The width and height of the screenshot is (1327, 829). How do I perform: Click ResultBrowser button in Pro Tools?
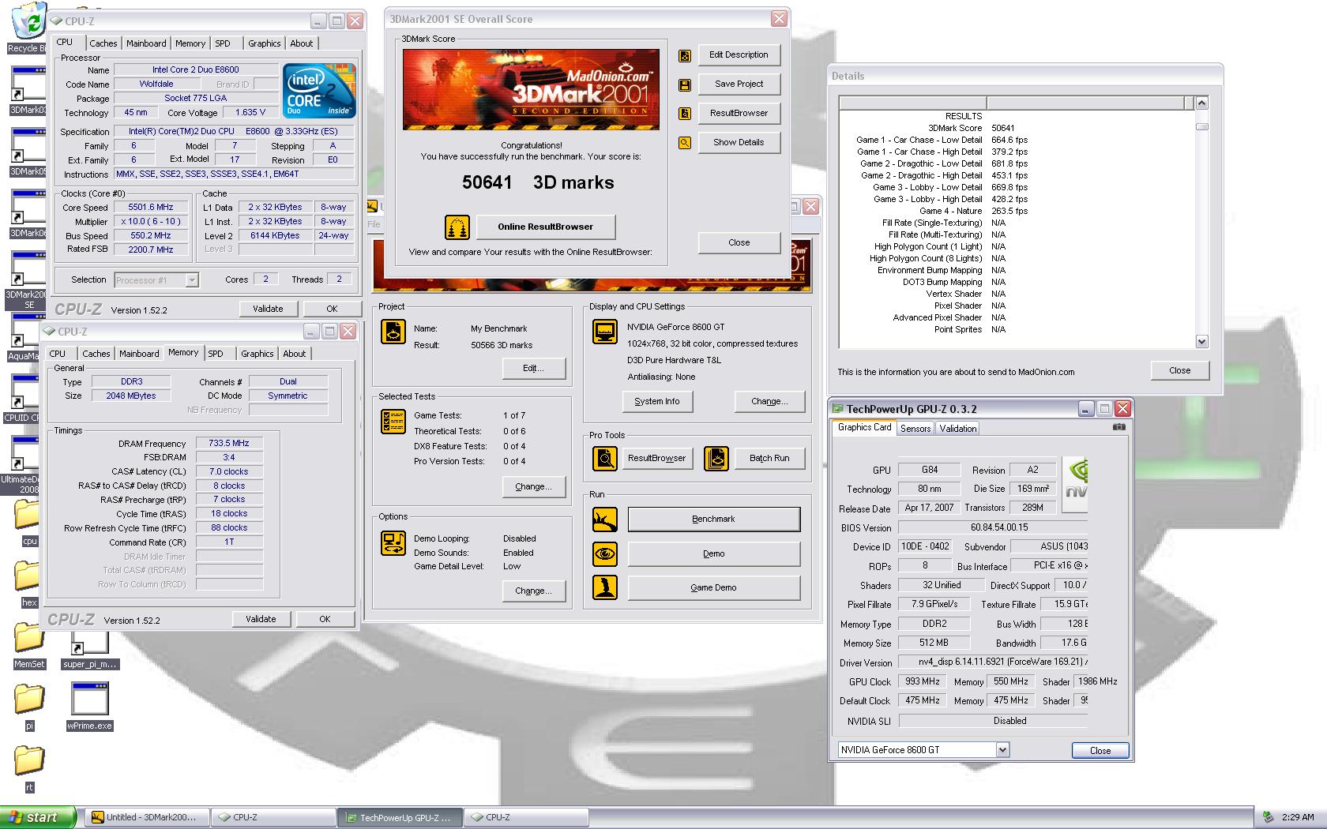[656, 459]
